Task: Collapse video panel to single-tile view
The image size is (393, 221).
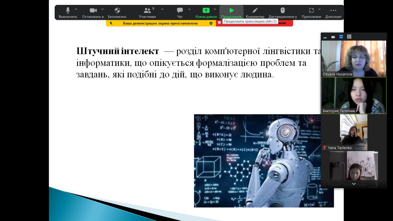Action: [333, 37]
